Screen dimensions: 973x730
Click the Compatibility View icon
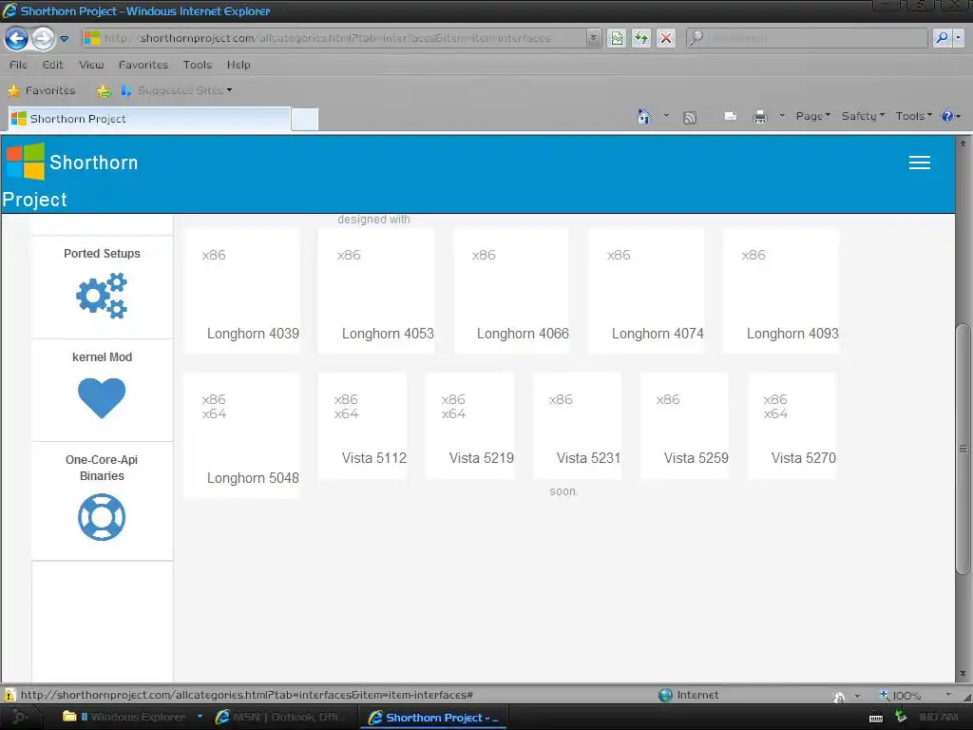click(x=617, y=38)
